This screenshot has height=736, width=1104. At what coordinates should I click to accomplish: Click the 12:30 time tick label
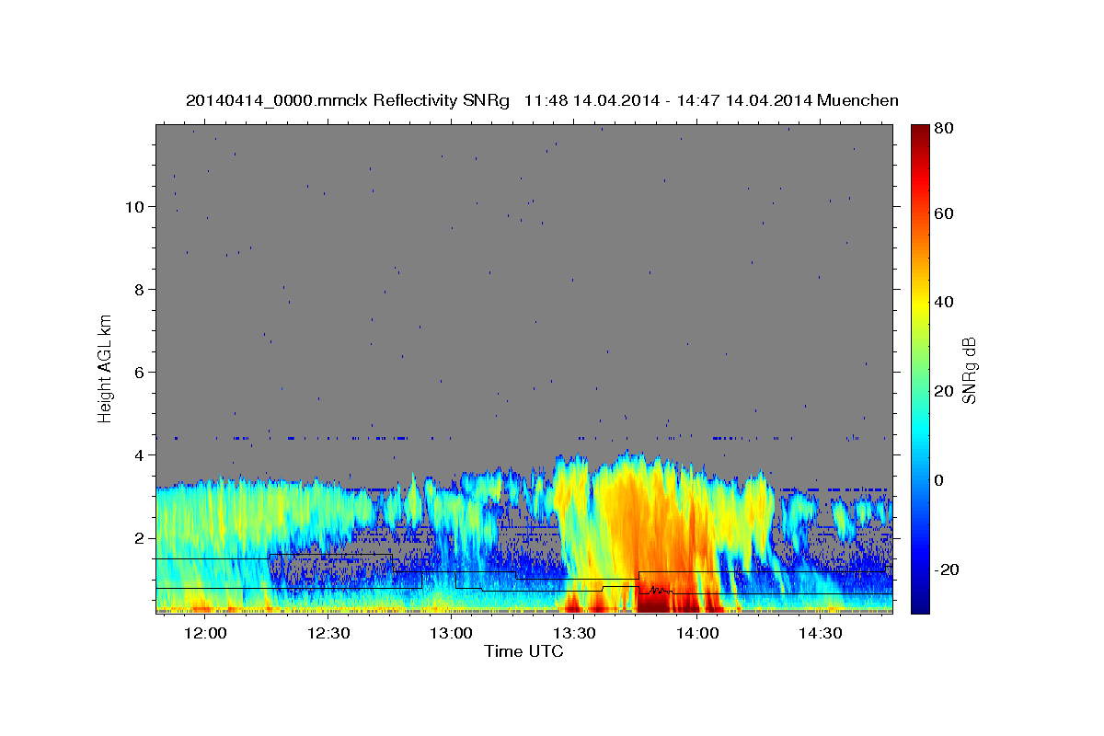pyautogui.click(x=328, y=634)
